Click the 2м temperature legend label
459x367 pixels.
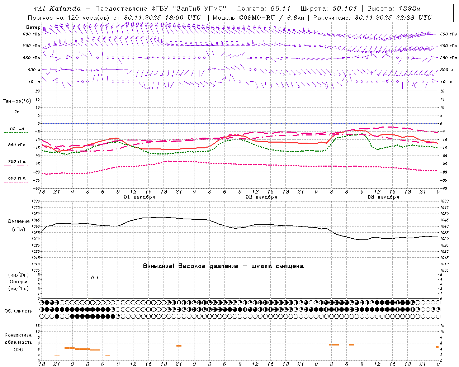tap(17, 112)
